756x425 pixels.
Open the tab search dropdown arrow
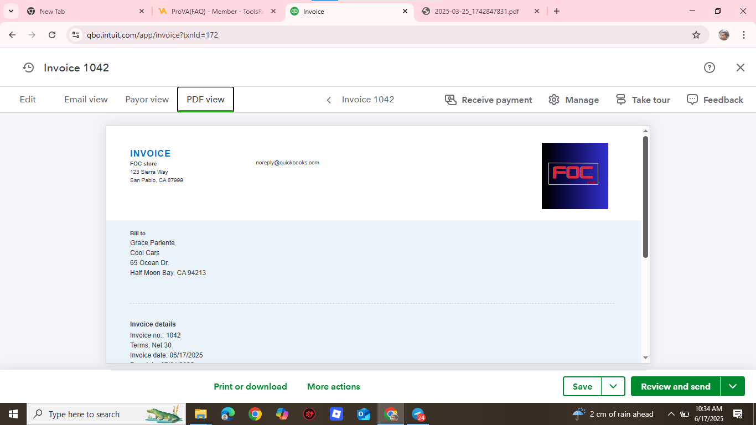[11, 11]
